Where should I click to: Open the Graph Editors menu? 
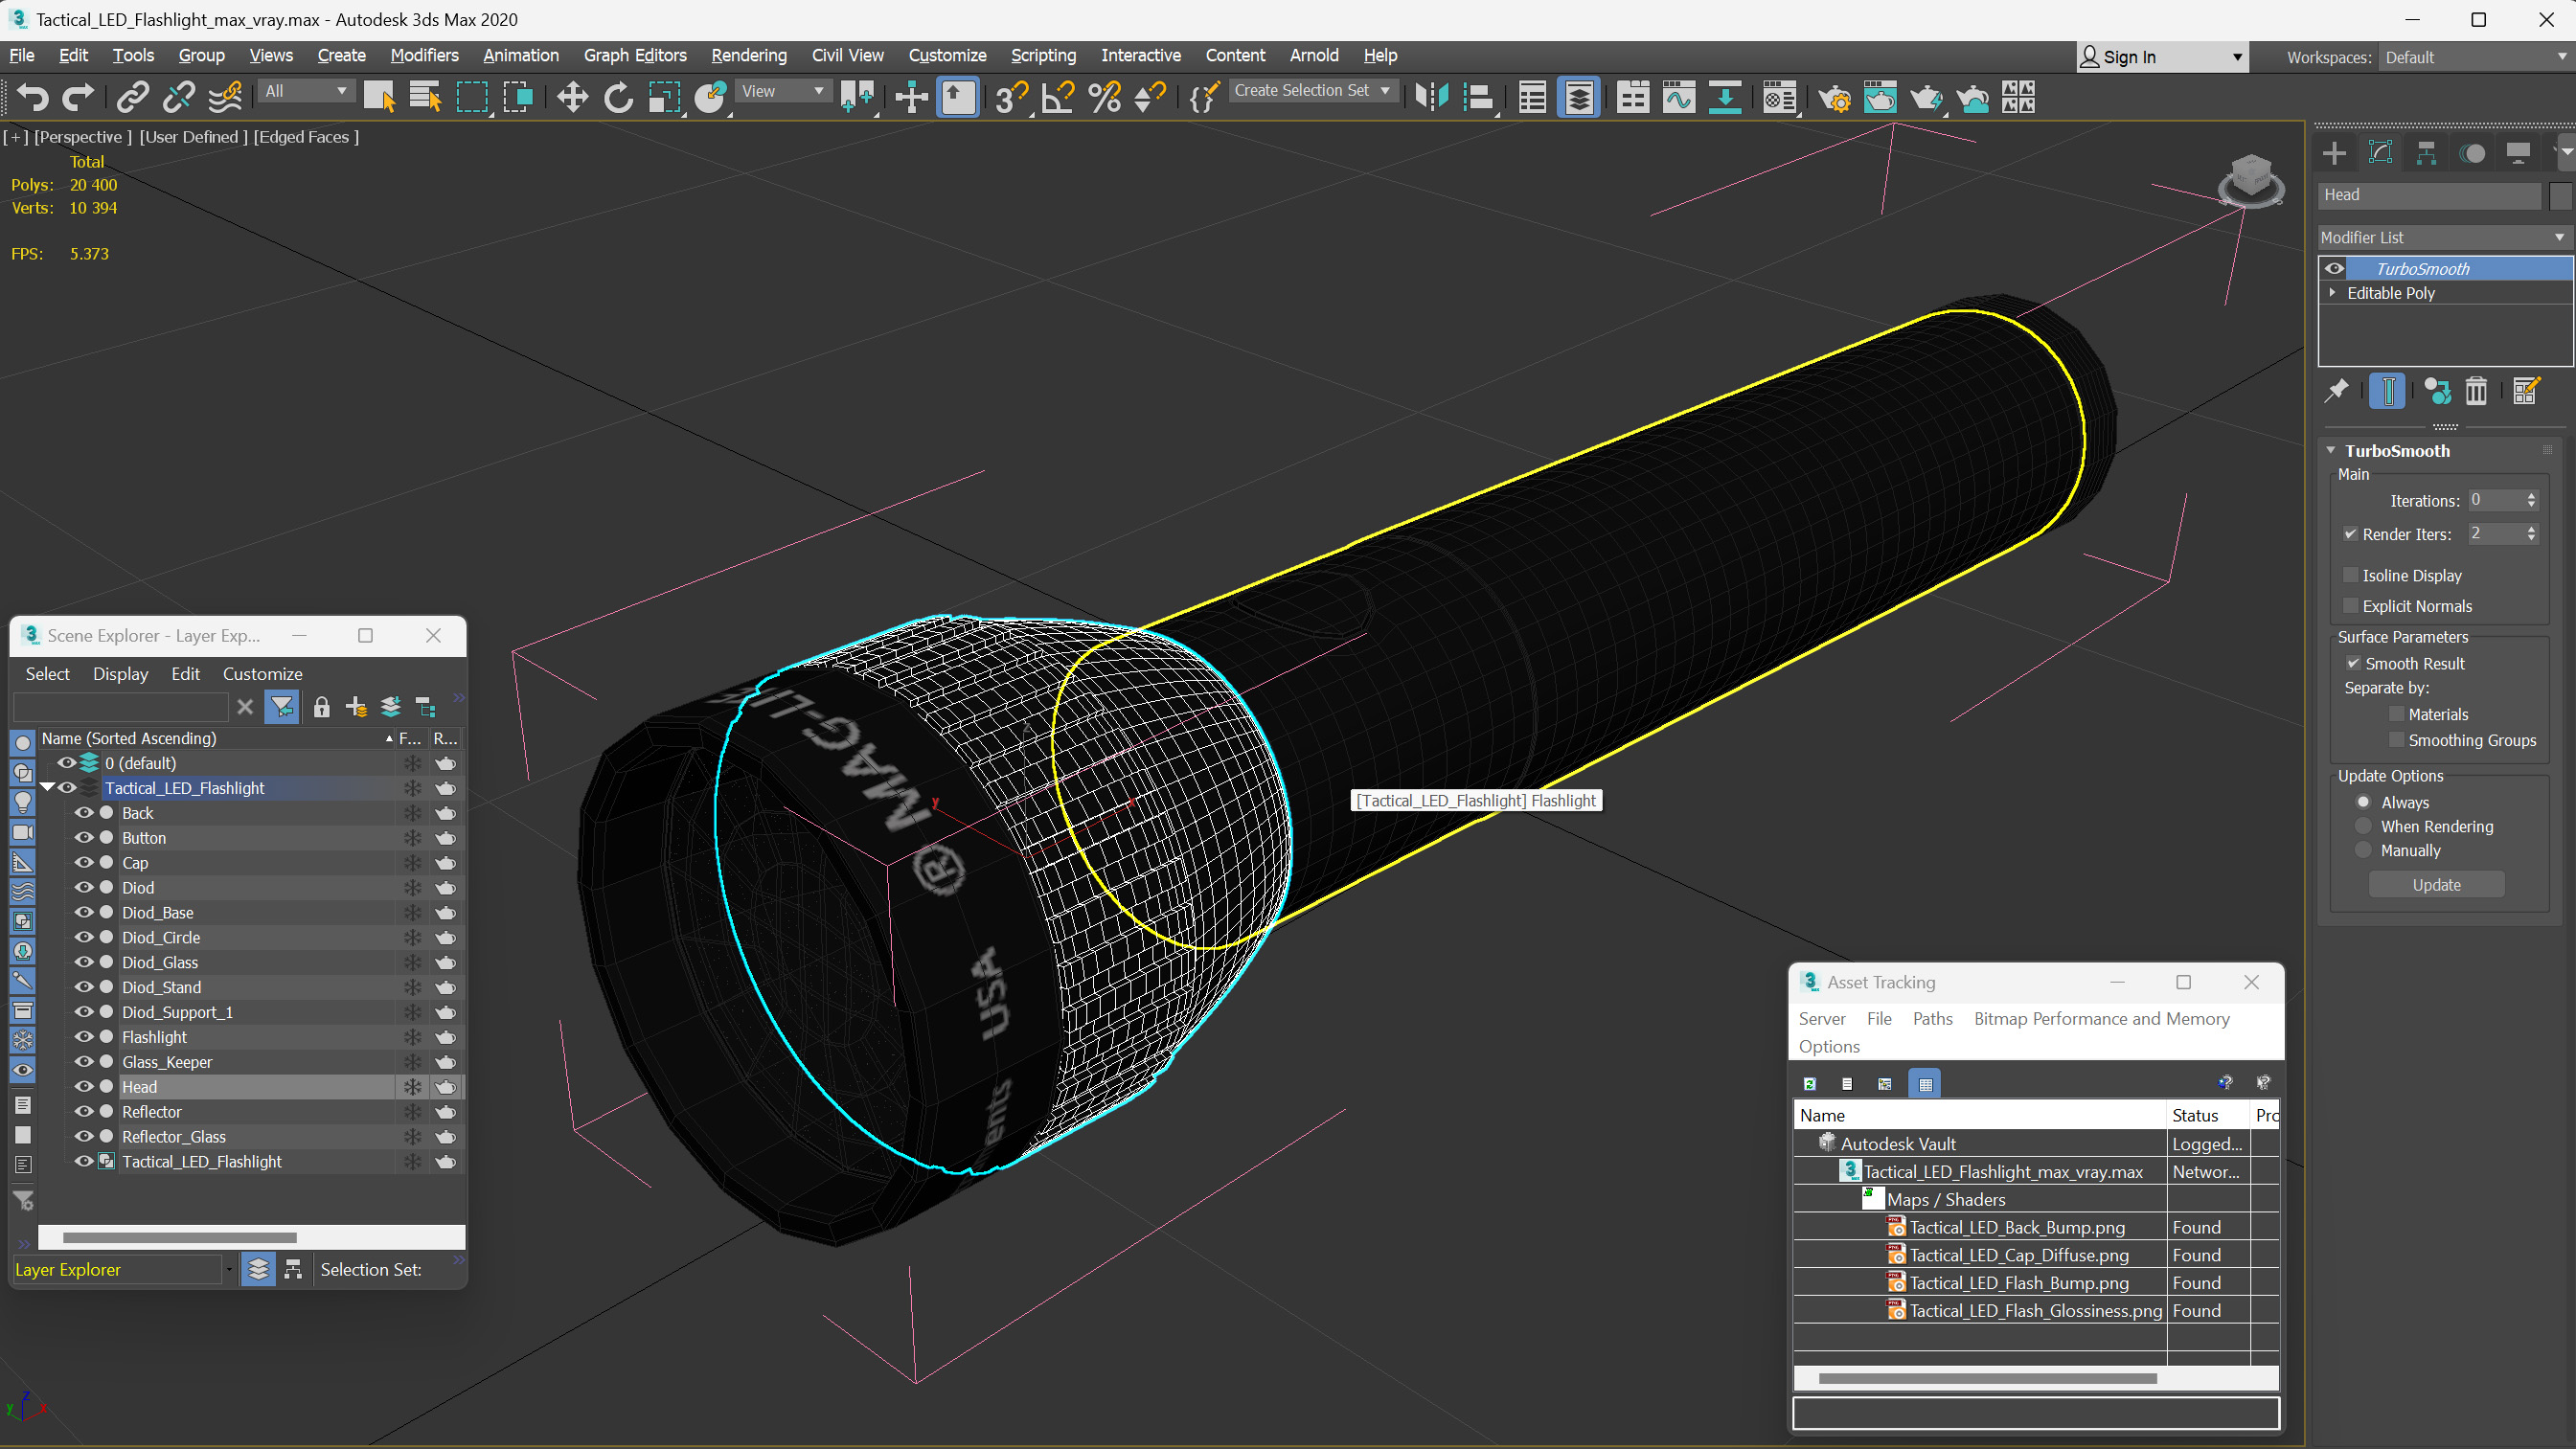click(x=635, y=55)
